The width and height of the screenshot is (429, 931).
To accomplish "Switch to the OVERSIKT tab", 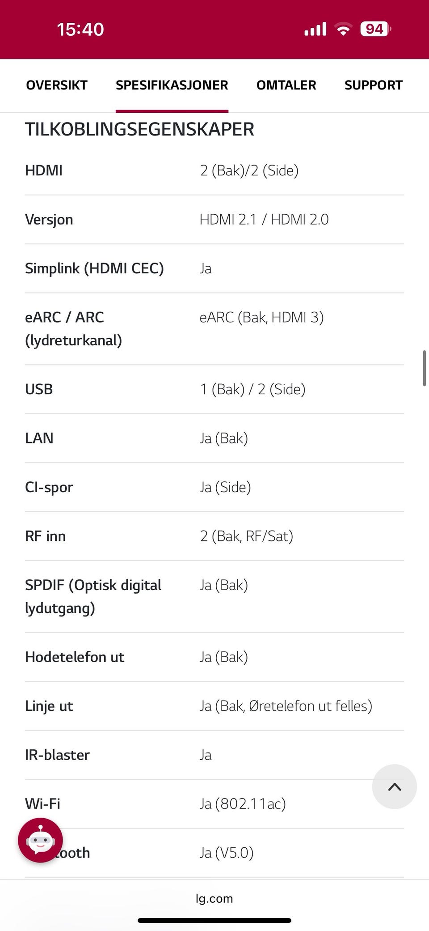I will point(57,85).
